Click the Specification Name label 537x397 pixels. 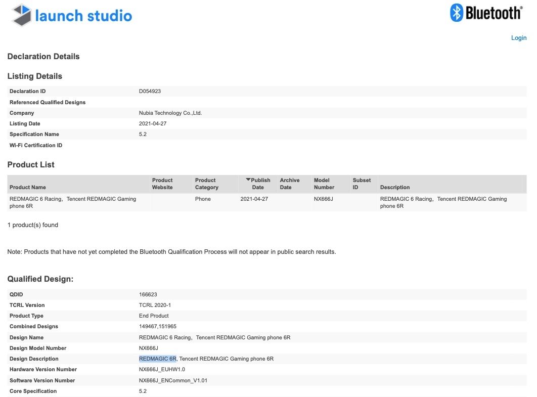tap(34, 135)
